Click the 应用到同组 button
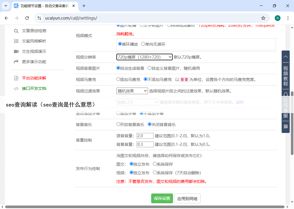 187,198
